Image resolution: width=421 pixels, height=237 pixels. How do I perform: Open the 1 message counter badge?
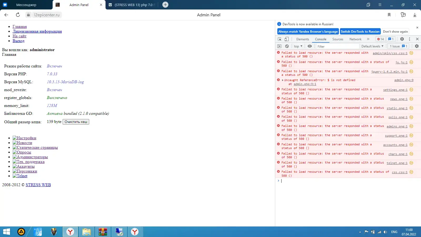pyautogui.click(x=391, y=39)
